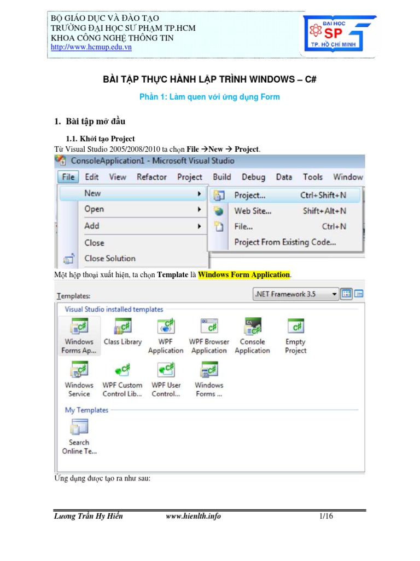
Task: Open the Project menu in menu bar
Action: (x=190, y=177)
